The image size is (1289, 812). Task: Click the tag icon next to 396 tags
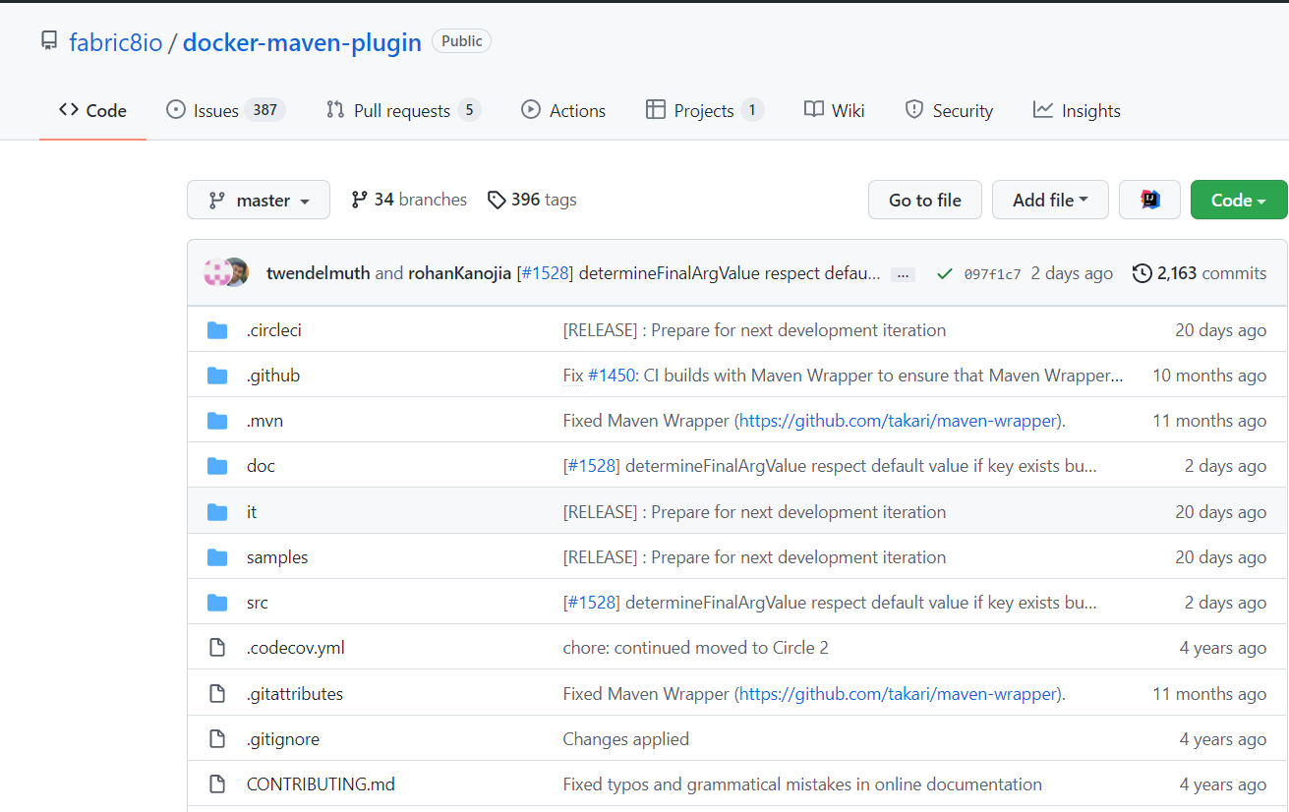coord(497,199)
